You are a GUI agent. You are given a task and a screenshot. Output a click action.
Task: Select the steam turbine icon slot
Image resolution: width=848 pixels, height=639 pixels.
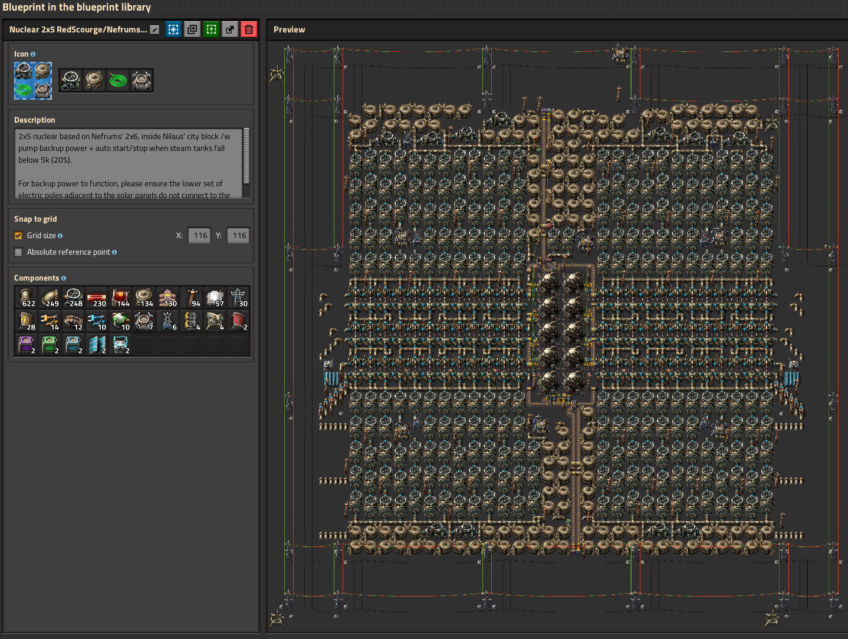coord(71,80)
